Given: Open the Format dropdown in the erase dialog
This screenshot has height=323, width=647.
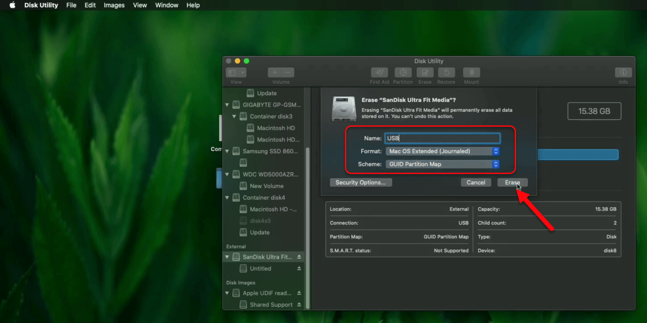Looking at the screenshot, I should 442,151.
